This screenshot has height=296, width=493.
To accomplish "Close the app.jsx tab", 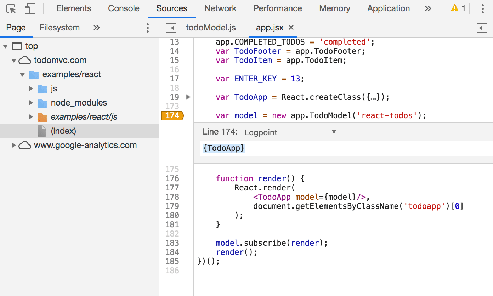I will pyautogui.click(x=291, y=28).
